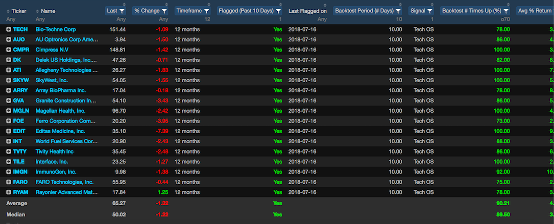554x224 pixels.
Task: Click the Median Last value 50.02
Action: coord(119,214)
